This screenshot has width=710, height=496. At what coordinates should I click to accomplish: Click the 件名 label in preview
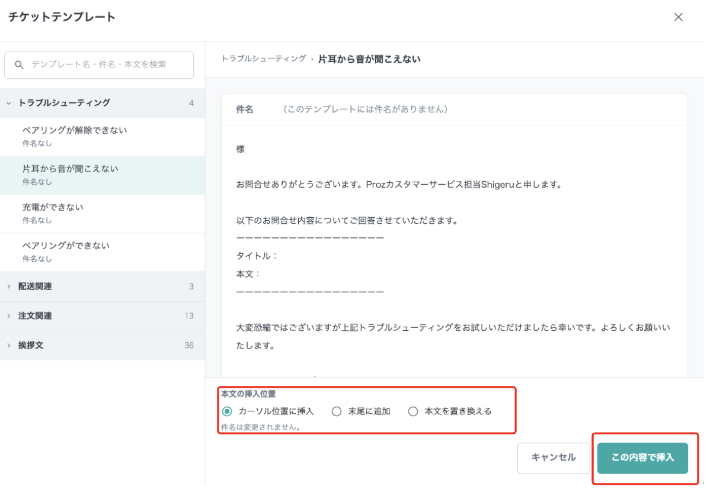(245, 109)
